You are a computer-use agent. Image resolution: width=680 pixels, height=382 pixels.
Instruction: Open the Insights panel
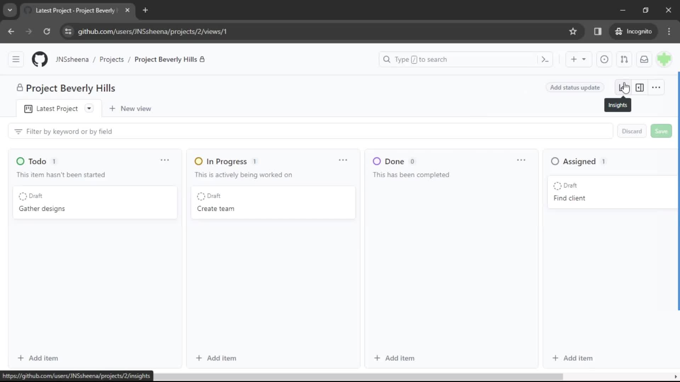[x=624, y=88]
